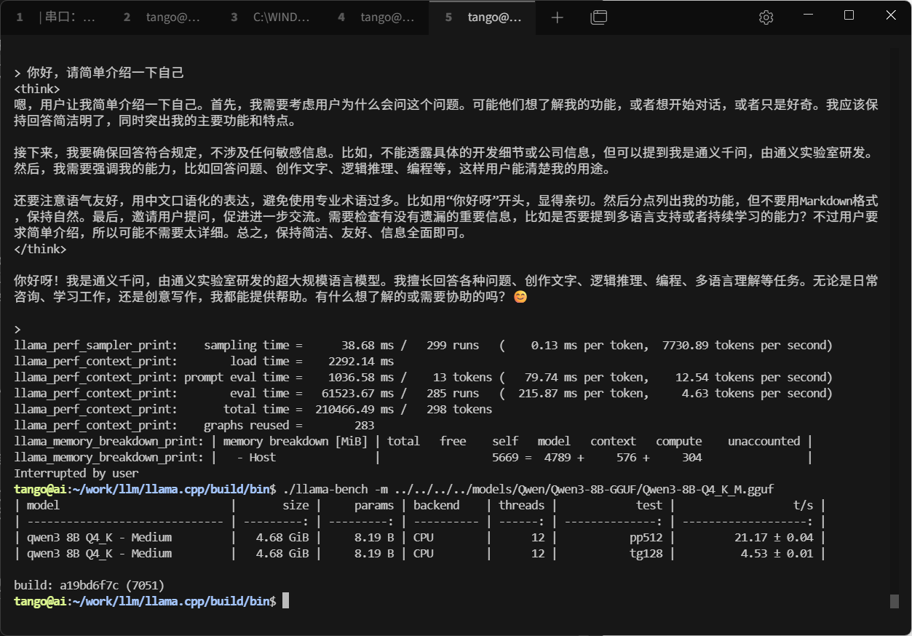Click the 'params' column header
Screen dimensions: 912x636
pos(374,505)
